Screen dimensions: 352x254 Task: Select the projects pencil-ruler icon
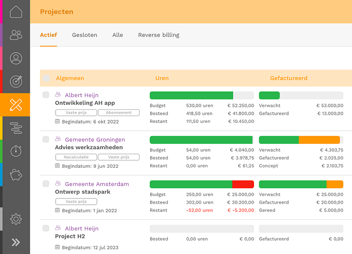[x=16, y=105]
